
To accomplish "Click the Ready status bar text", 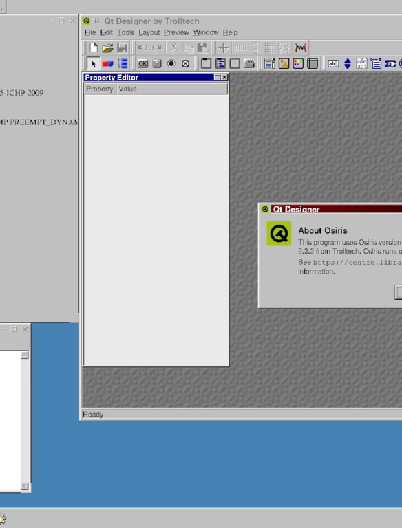I will click(x=93, y=415).
